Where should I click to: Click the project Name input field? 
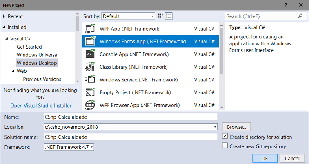[131, 117]
